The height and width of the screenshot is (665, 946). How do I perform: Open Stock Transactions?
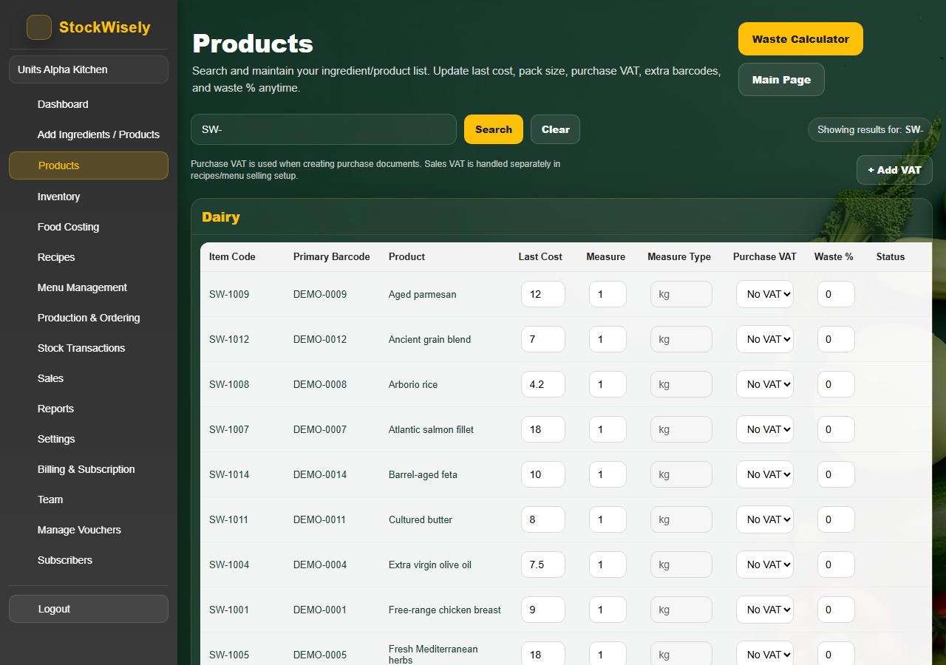tap(89, 348)
